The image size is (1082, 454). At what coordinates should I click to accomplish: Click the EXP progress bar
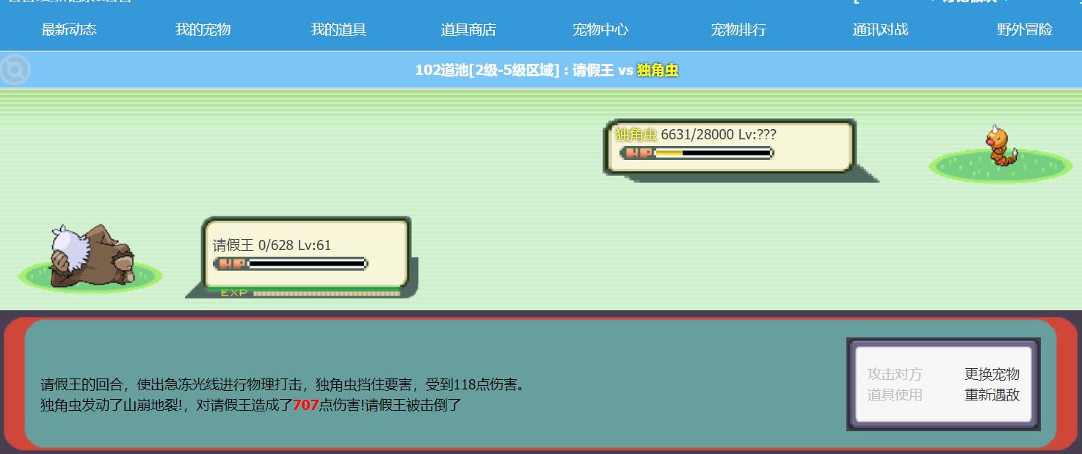[x=311, y=293]
